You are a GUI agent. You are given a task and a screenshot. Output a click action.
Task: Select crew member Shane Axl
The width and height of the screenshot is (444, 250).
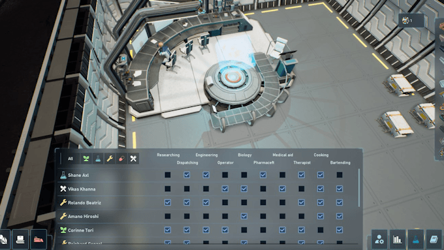[78, 175]
